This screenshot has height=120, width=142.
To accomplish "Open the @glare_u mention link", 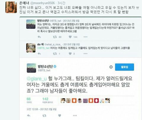I will coord(37,79).
